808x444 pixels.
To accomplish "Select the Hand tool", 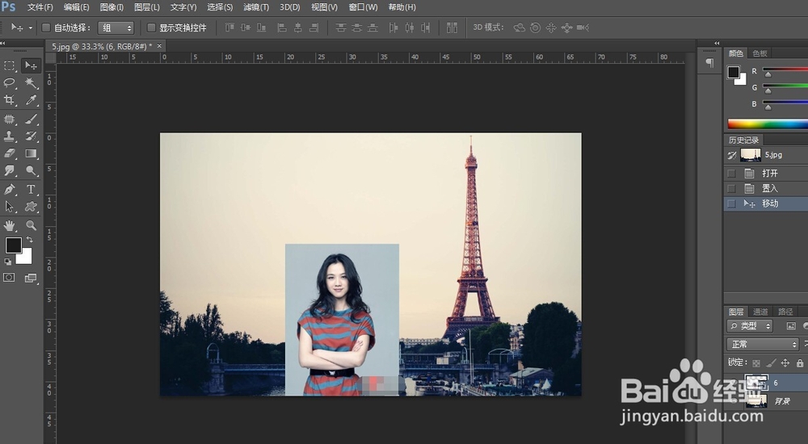I will [x=10, y=225].
